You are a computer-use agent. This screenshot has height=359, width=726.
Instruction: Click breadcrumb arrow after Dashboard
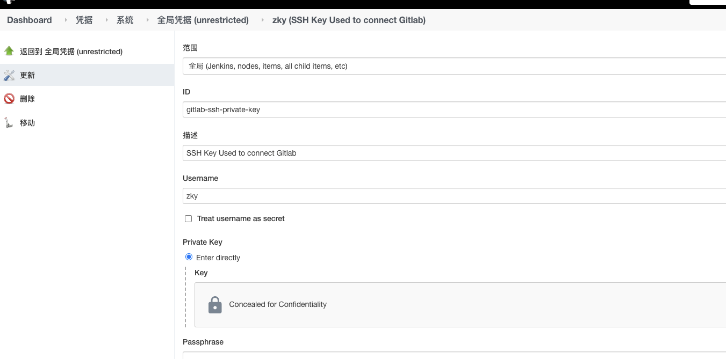pos(66,20)
